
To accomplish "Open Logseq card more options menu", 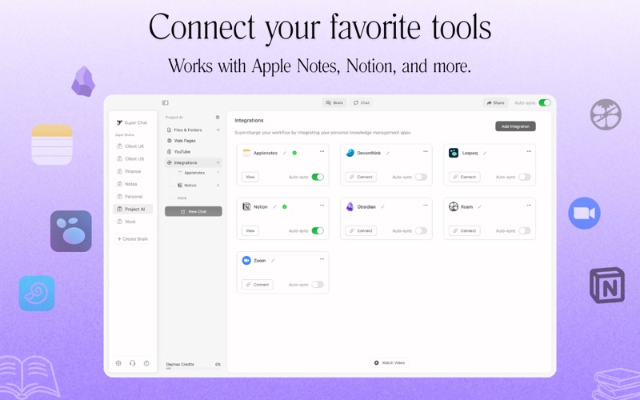I will click(529, 151).
